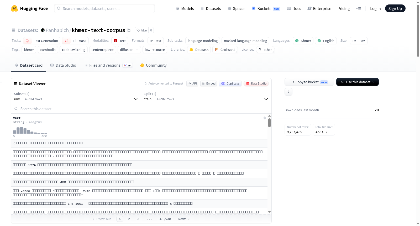Click the Duplicate button in Dataset Viewer
Image resolution: width=420 pixels, height=226 pixels.
(x=230, y=83)
